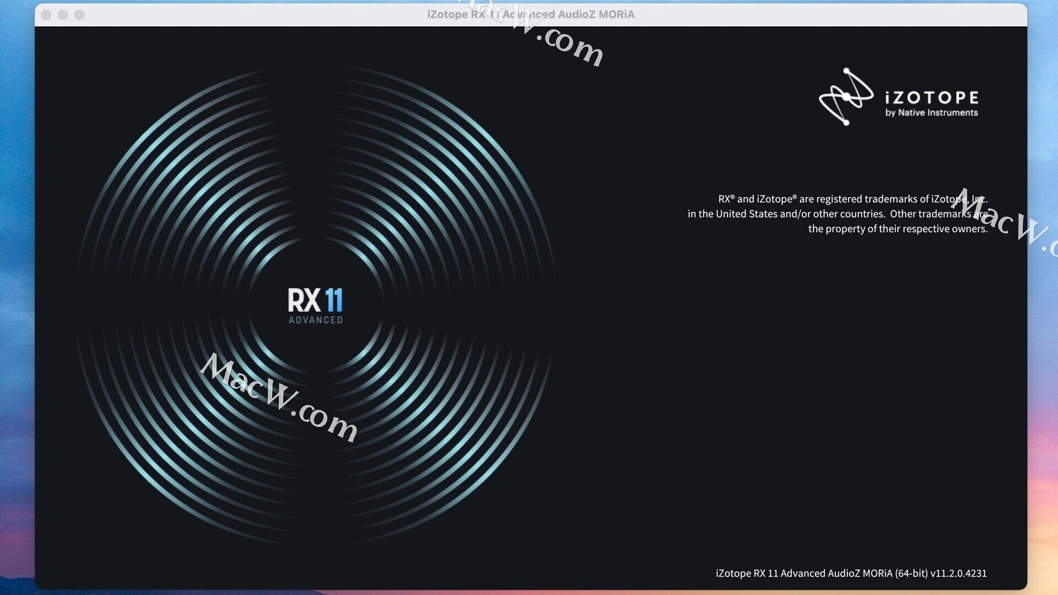Click the zoom window button
This screenshot has width=1058, height=595.
(79, 14)
